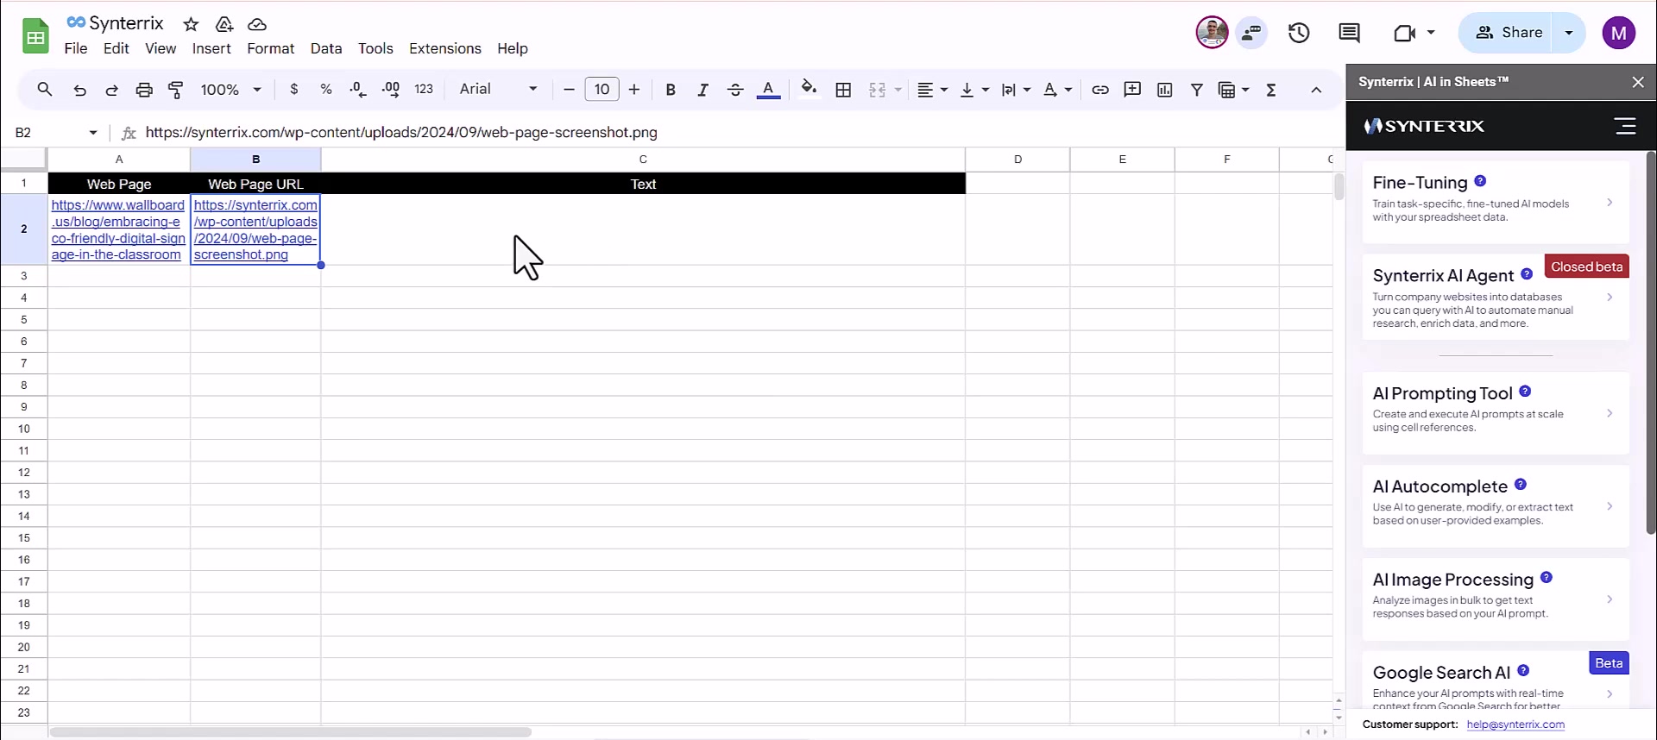The height and width of the screenshot is (740, 1657).
Task: Open the Format menu
Action: (x=271, y=48)
